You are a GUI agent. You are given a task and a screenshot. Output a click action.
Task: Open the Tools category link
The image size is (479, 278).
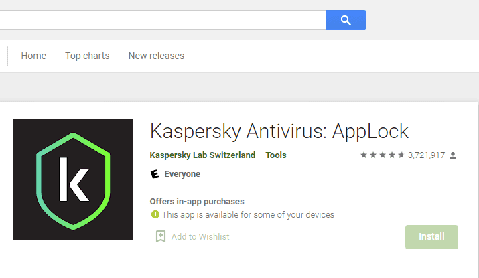[276, 155]
